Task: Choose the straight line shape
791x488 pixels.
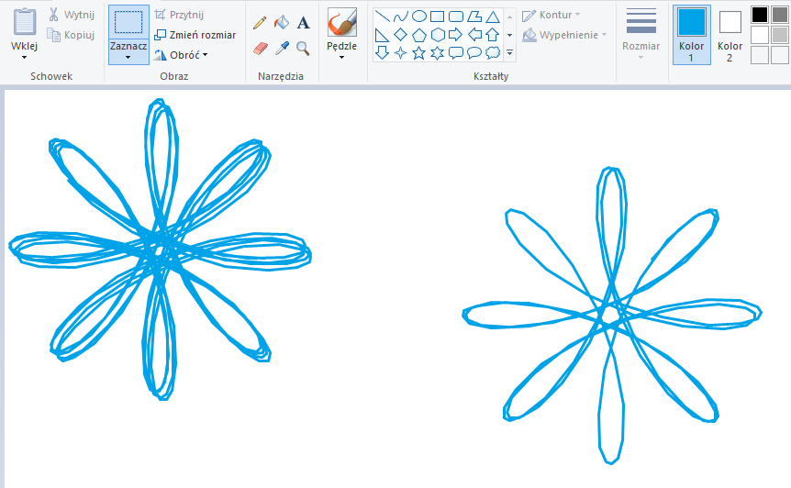Action: 383,17
